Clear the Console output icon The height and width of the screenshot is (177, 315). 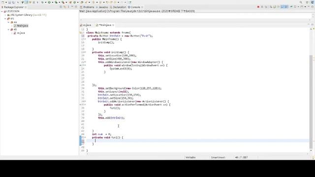tap(271, 7)
